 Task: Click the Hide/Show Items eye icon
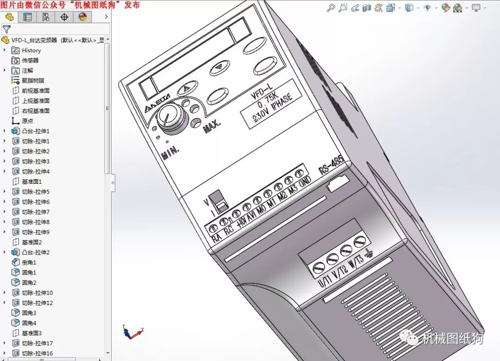point(427,8)
